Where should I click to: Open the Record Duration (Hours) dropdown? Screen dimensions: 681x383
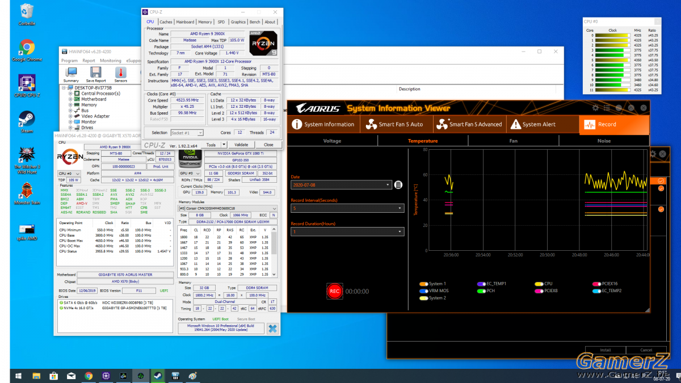click(x=347, y=232)
